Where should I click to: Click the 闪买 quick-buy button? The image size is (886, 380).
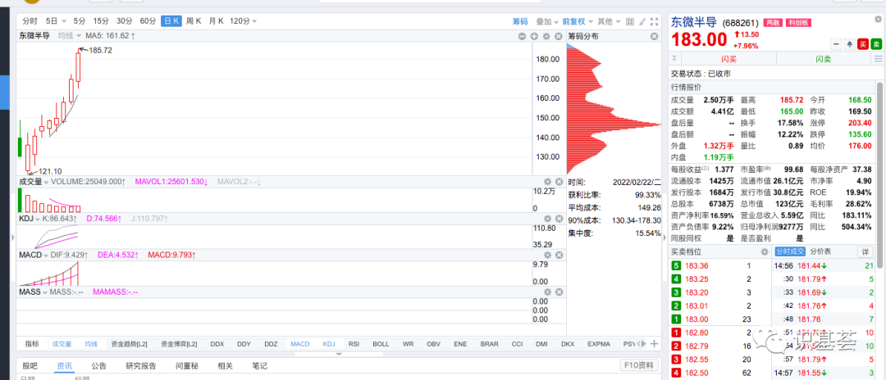click(x=729, y=59)
